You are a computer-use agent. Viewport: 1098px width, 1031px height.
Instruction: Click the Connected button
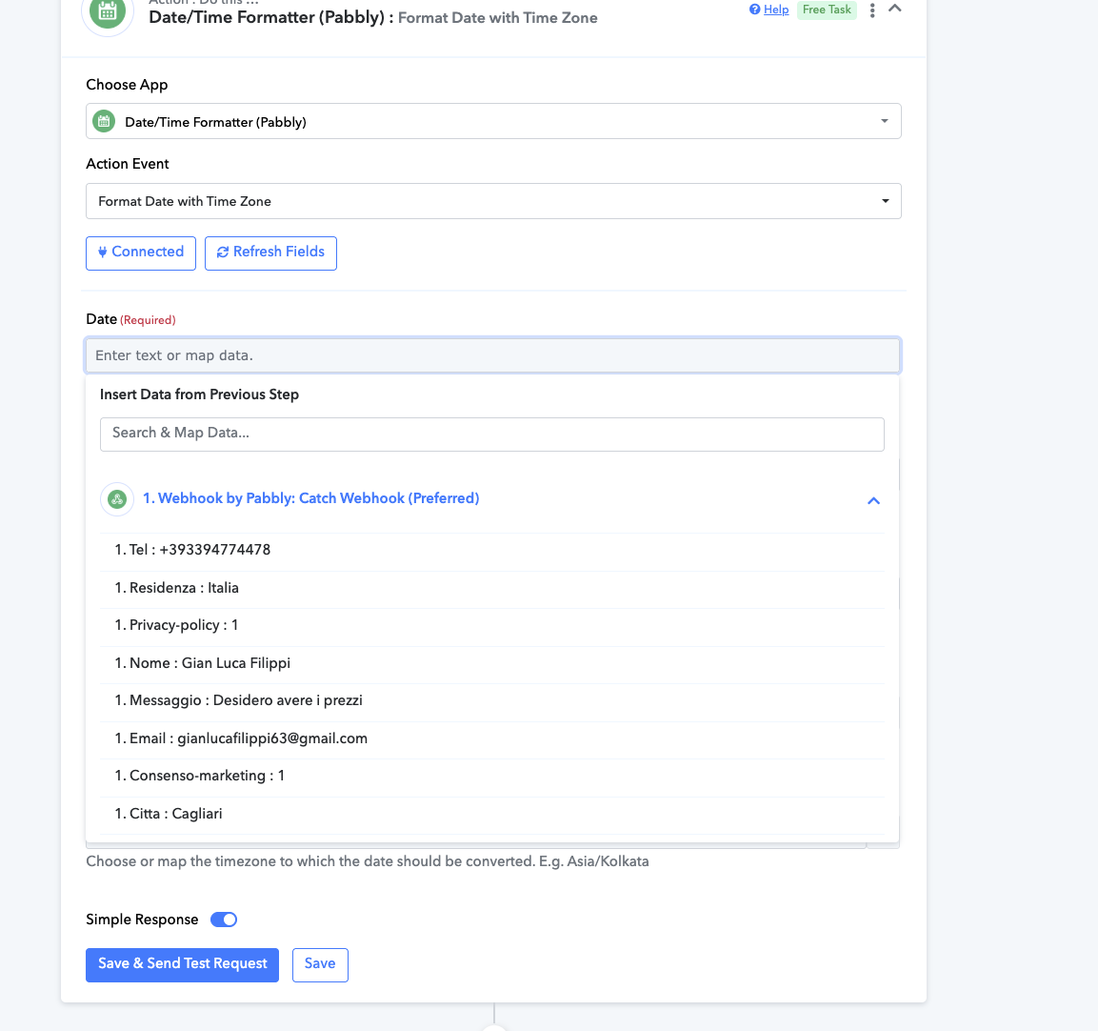141,253
